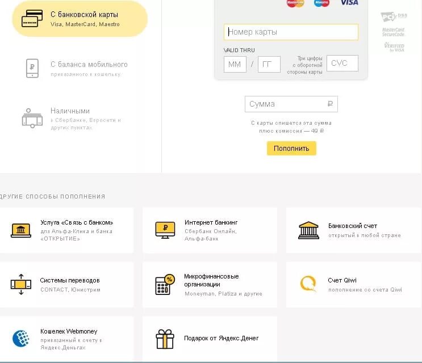Click 'Три цифры с оборотной стороны карты' hint

pos(304,65)
